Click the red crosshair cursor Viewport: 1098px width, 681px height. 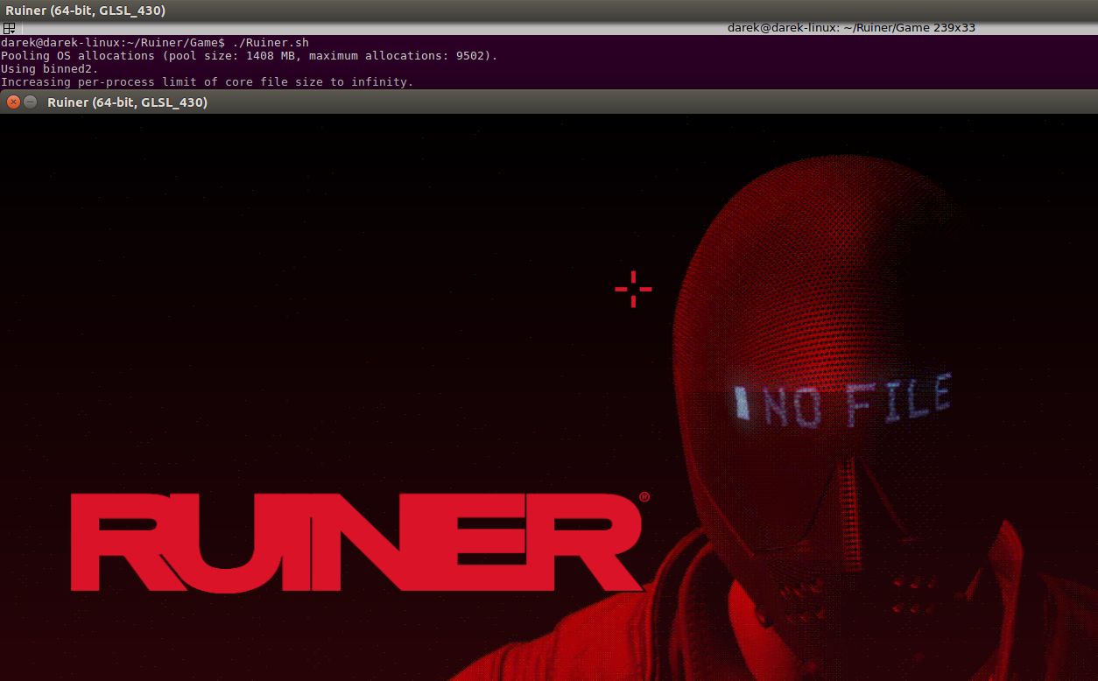633,289
